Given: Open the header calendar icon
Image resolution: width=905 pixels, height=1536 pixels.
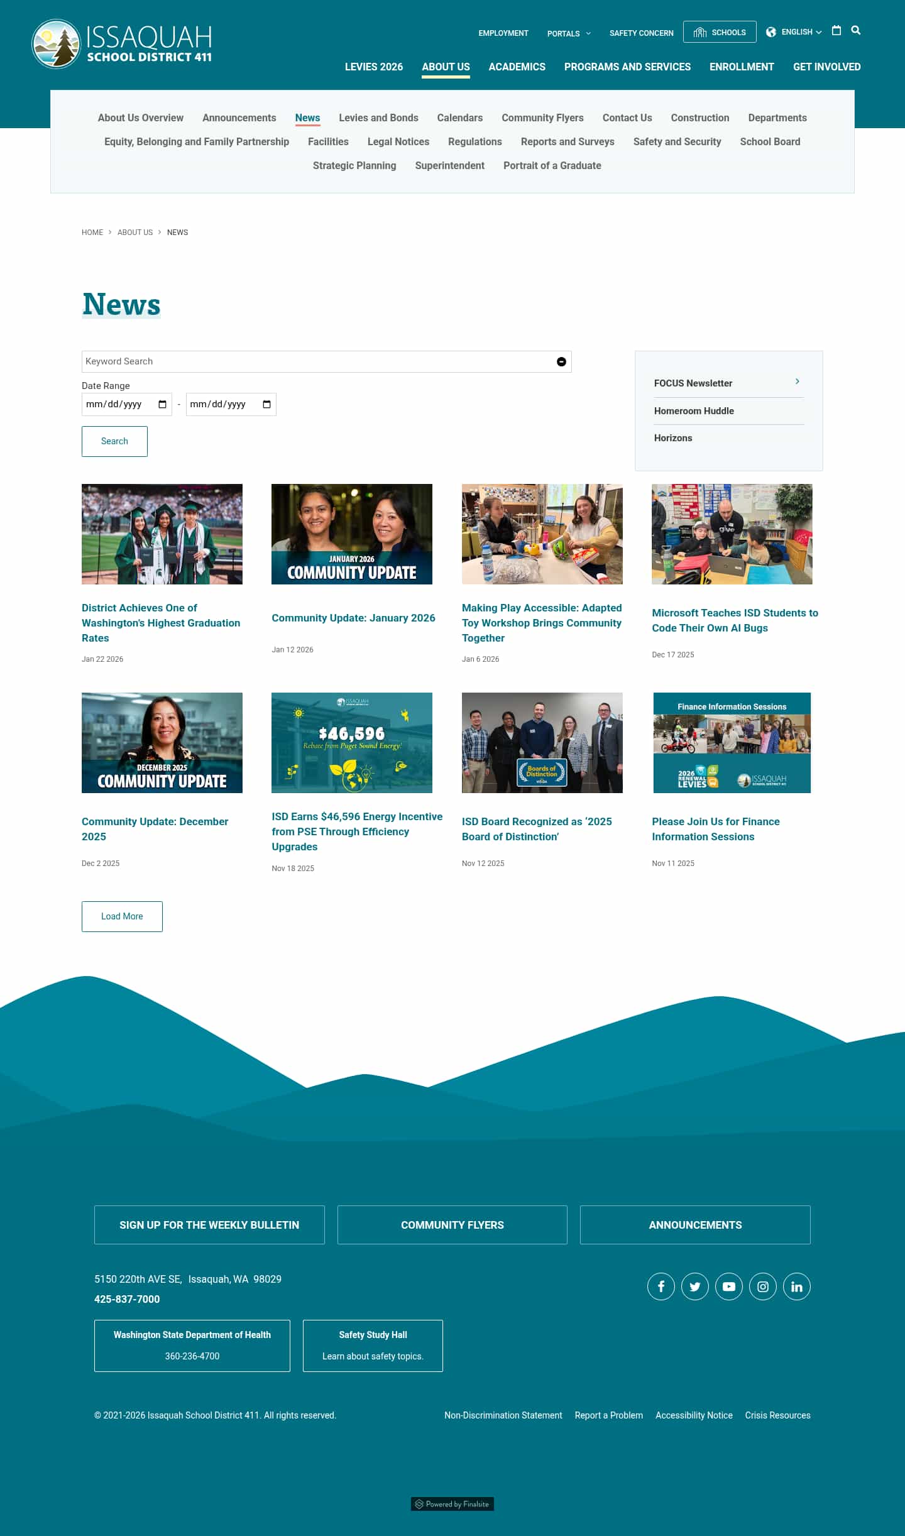Looking at the screenshot, I should pyautogui.click(x=836, y=30).
